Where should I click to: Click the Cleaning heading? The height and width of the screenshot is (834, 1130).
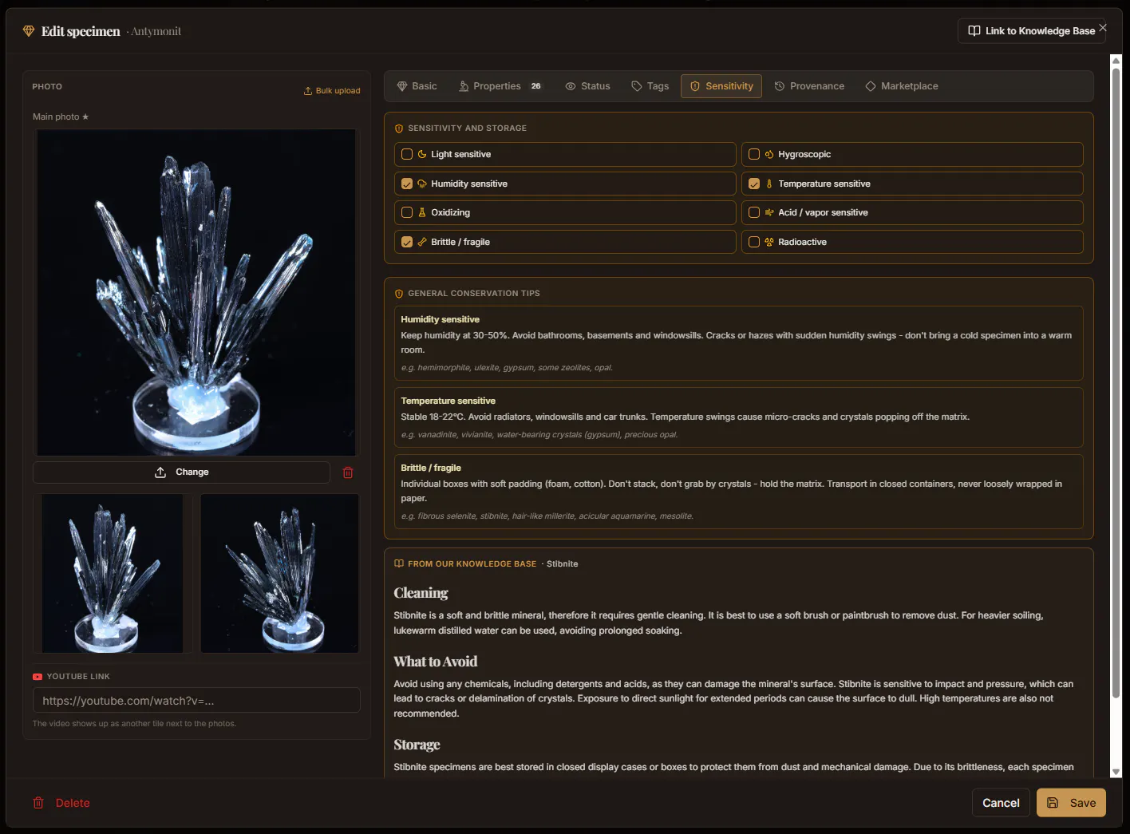421,593
